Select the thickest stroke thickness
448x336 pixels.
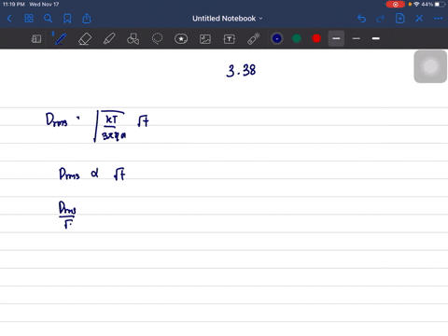click(x=376, y=38)
